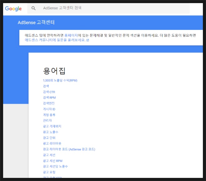This screenshot has height=181, width=206.
Task: Open the 검색 RPM glossary entry
Action: coord(49,98)
